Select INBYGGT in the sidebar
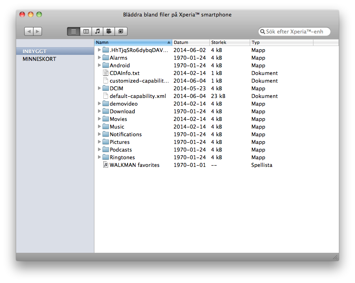 pyautogui.click(x=34, y=51)
